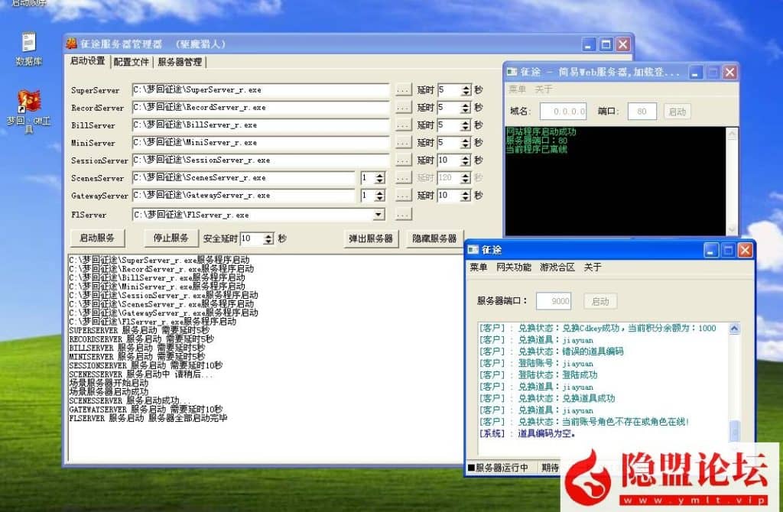The image size is (783, 512).
Task: Adjust the SuperServer delay spinner
Action: click(465, 90)
